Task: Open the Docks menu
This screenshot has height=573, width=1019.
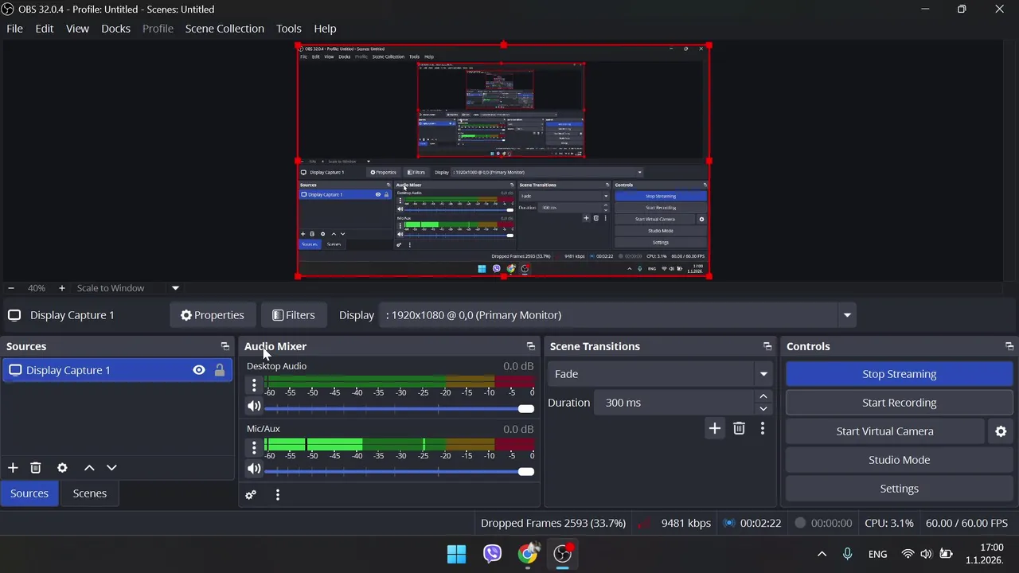Action: coord(115,29)
